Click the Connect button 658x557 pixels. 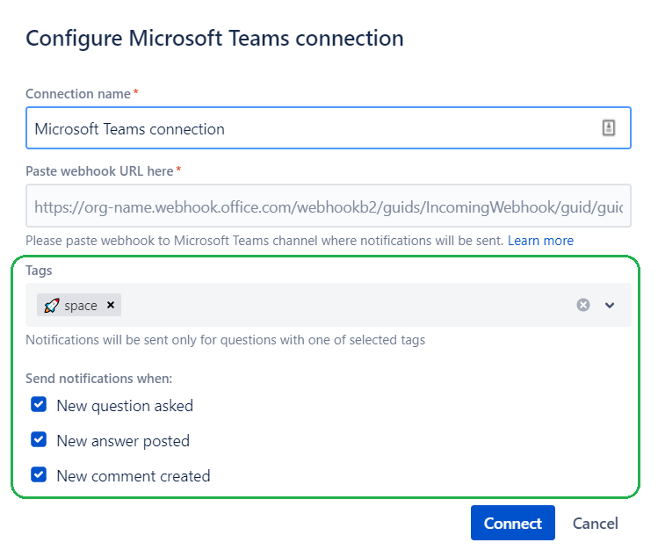click(x=512, y=523)
